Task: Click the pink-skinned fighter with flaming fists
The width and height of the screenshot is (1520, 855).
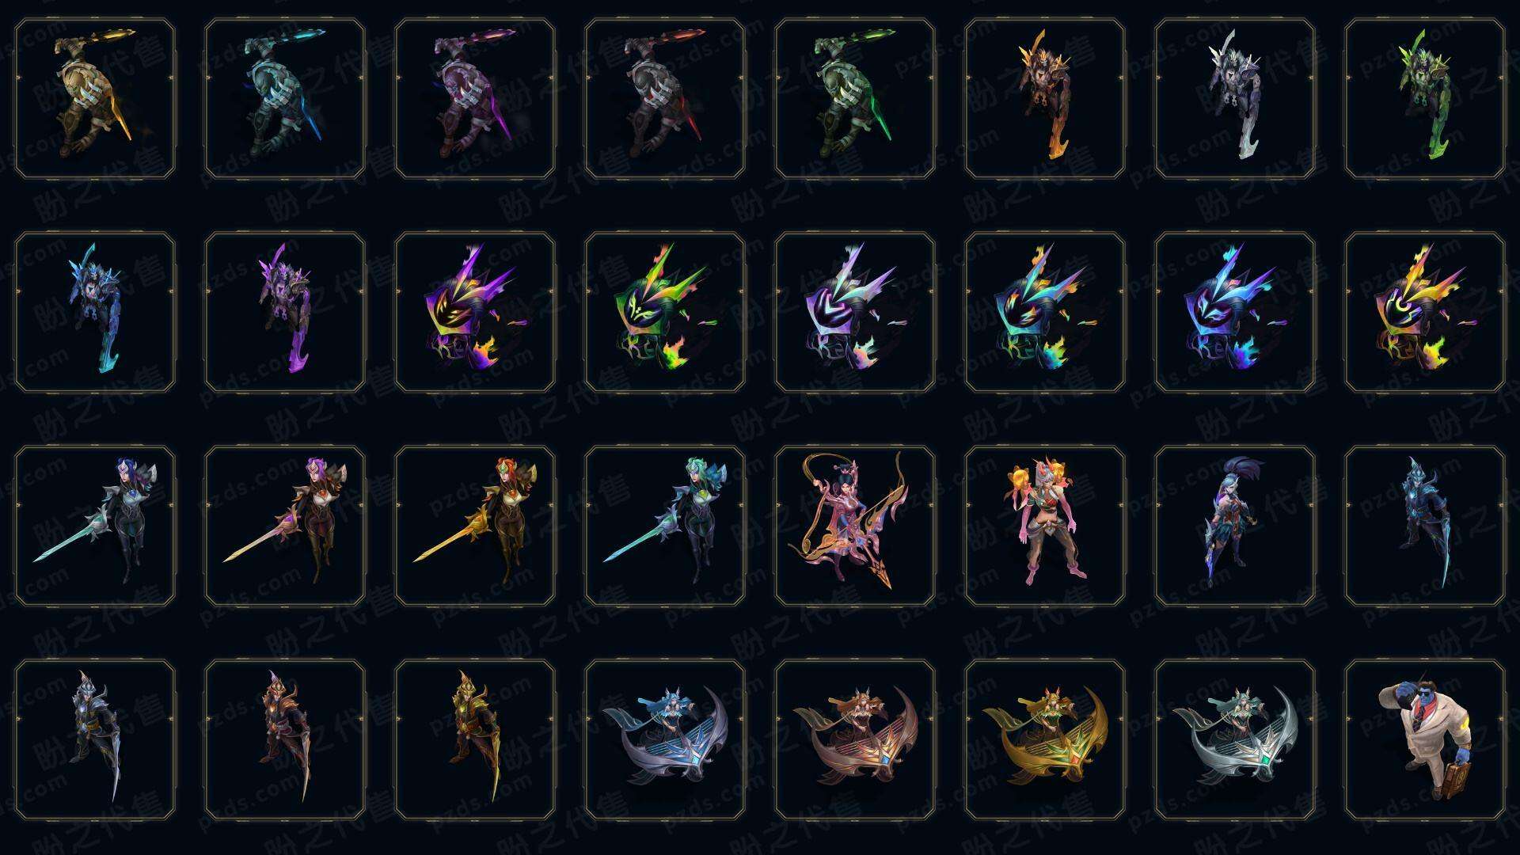Action: (x=1045, y=526)
